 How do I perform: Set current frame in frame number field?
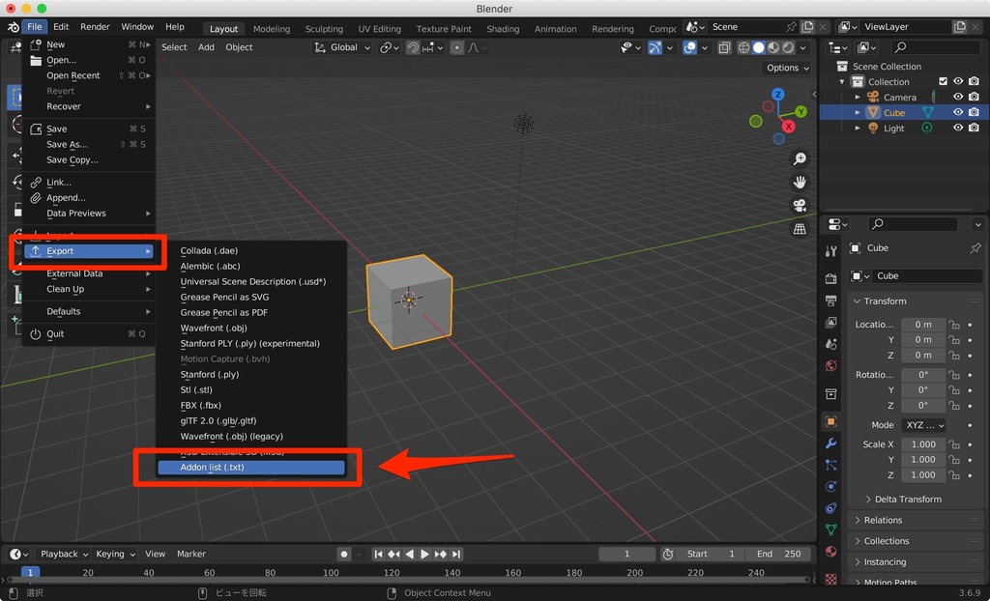pos(626,554)
